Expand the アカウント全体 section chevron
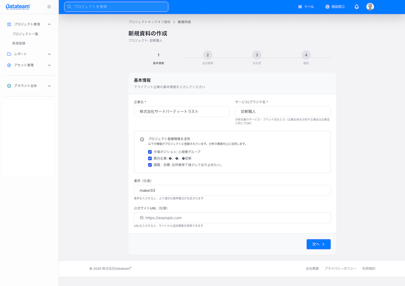 coord(49,86)
